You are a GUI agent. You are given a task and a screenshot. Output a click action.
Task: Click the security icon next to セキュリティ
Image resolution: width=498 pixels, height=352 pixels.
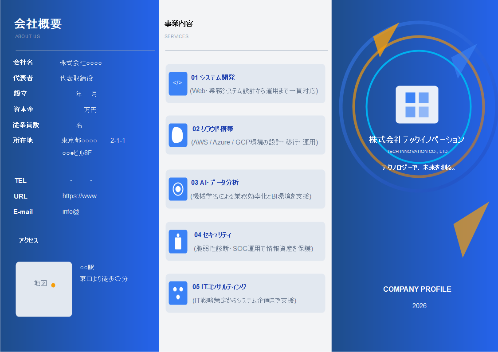tap(178, 242)
